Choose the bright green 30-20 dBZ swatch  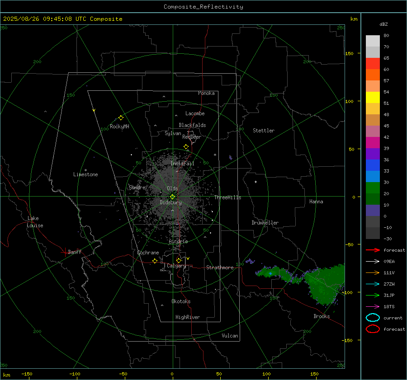(x=373, y=188)
